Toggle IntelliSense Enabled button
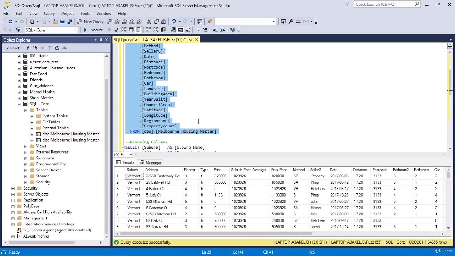455x256 pixels. click(139, 30)
